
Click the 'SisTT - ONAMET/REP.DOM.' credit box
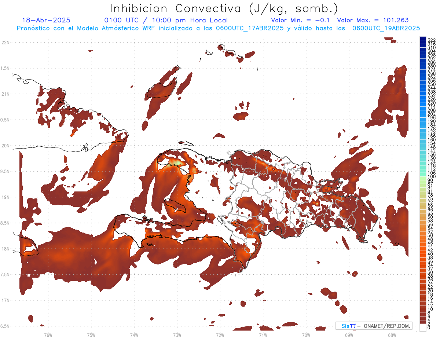point(374,326)
